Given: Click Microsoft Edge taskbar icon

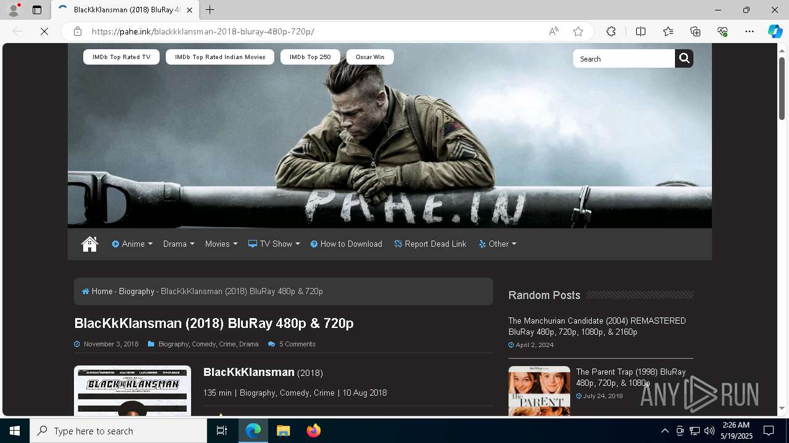Looking at the screenshot, I should pyautogui.click(x=253, y=431).
